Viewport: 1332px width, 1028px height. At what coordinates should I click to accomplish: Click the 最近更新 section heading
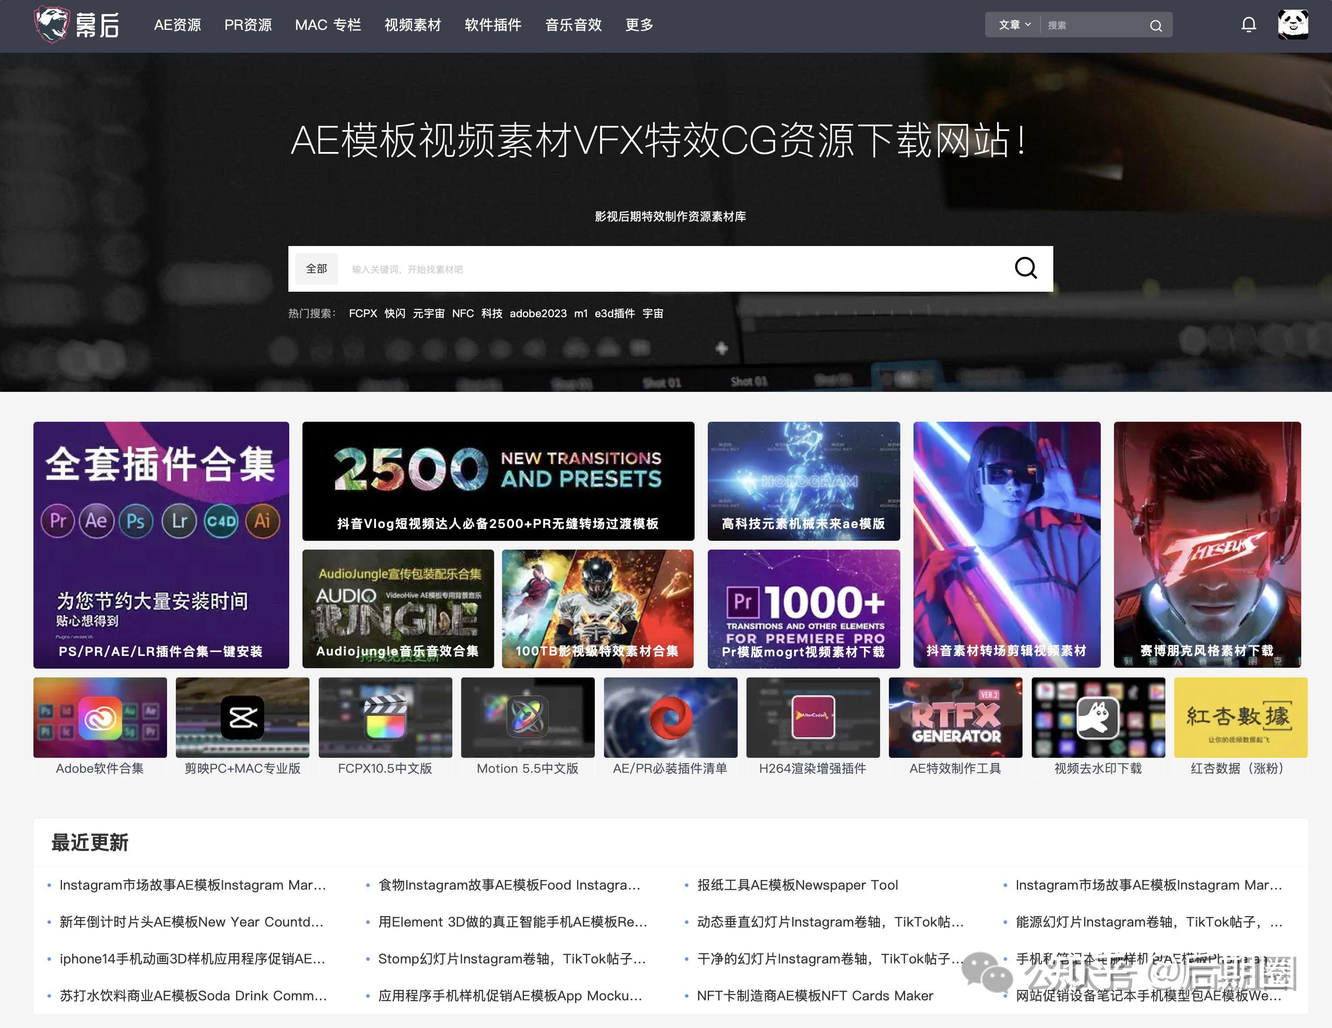(90, 843)
